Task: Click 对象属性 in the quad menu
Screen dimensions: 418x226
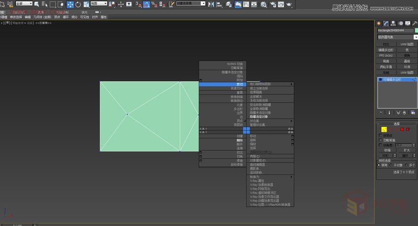Action: [x=258, y=160]
